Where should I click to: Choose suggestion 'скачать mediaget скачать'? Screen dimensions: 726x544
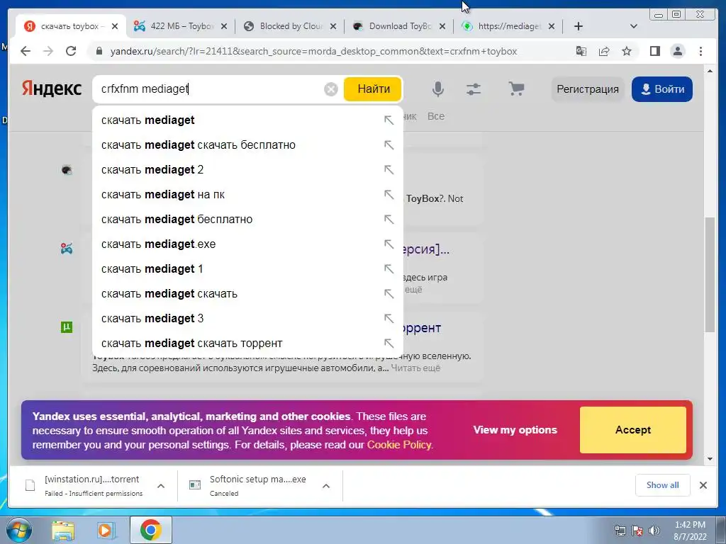pos(247,294)
